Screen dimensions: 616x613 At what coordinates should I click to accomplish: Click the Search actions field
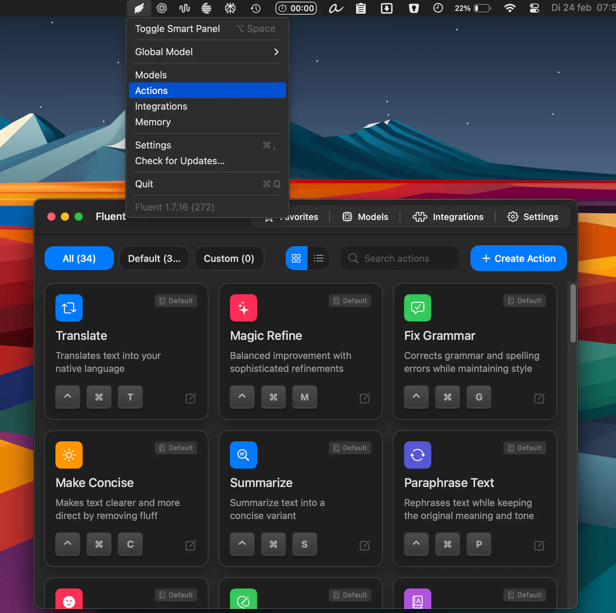400,258
